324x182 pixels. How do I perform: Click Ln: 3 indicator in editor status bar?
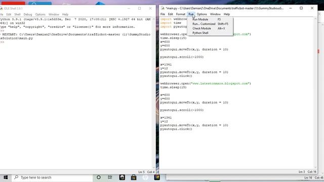tap(302, 172)
